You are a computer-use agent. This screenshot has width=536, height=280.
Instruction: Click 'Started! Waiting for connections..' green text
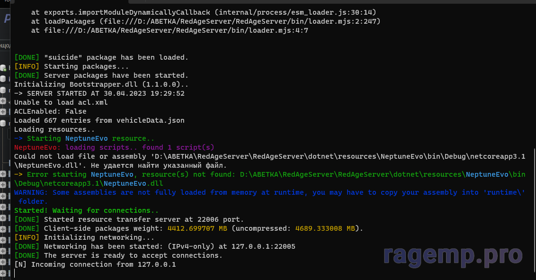86,210
